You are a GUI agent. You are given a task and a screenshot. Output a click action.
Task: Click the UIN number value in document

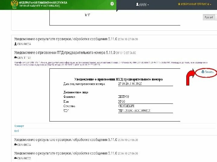click(x=134, y=111)
